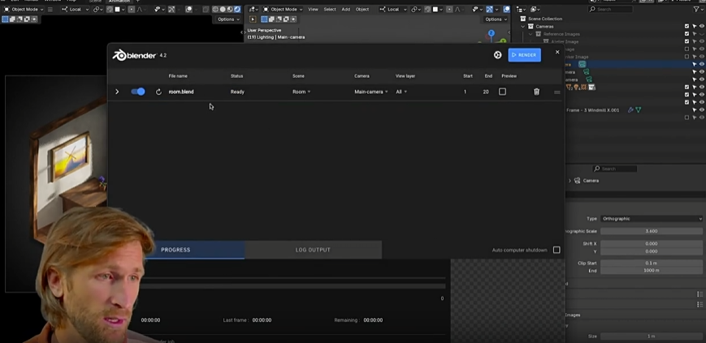Click the reload icon next to room.blend
The height and width of the screenshot is (343, 706).
point(158,92)
